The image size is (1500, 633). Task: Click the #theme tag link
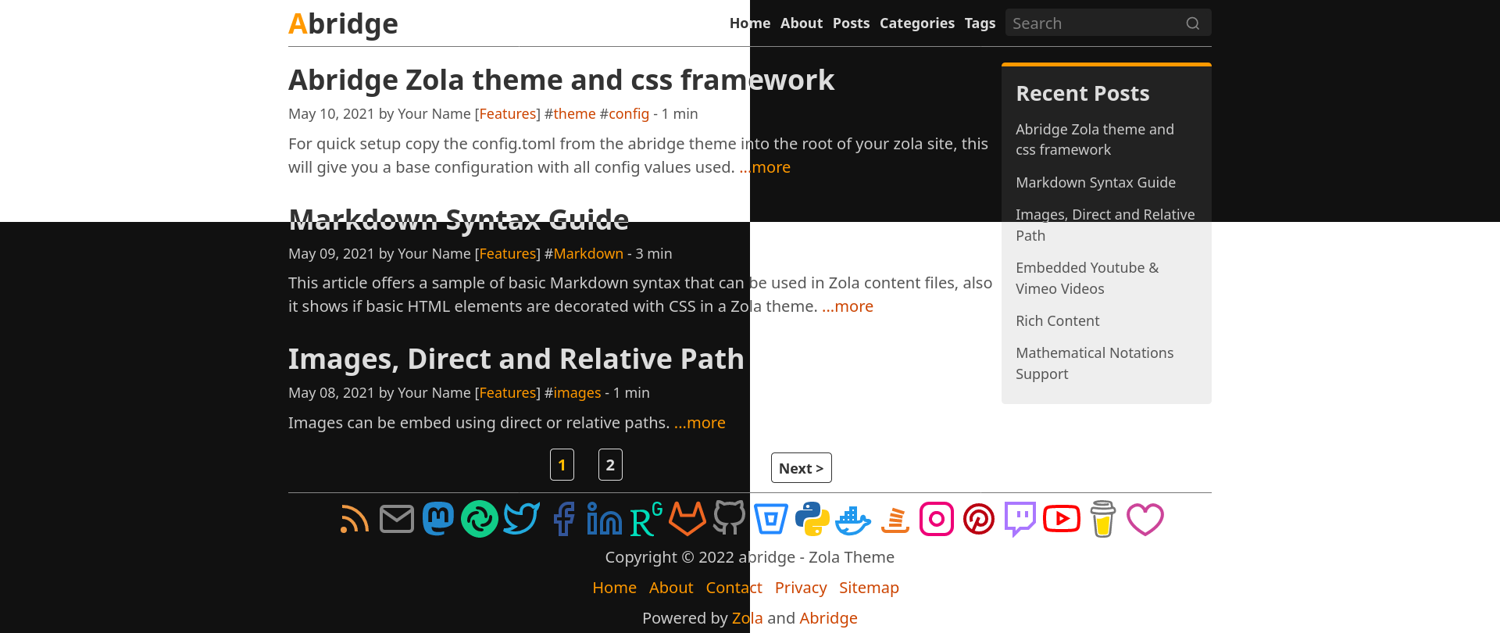574,114
